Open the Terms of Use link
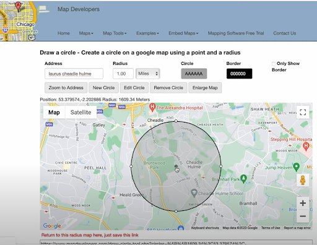The image size is (317, 245). coord(271,228)
